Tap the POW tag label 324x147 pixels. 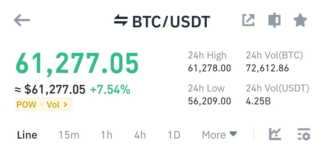coord(26,105)
